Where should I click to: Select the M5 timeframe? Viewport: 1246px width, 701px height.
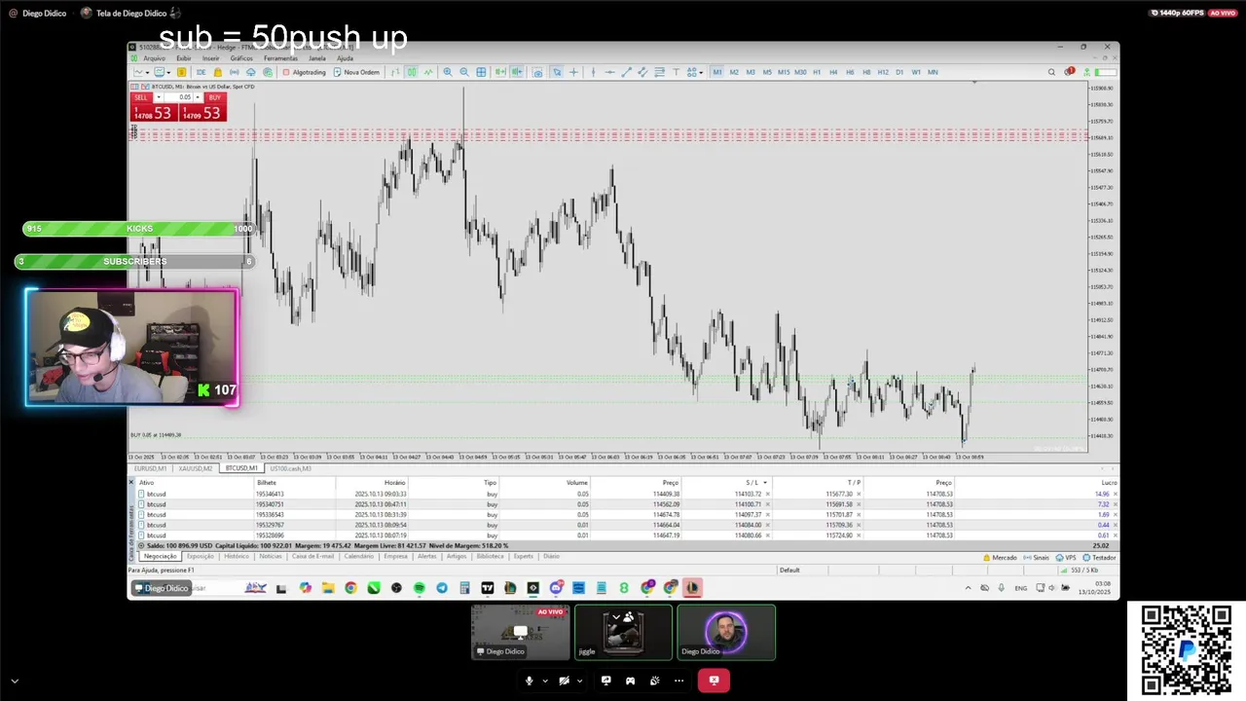tap(767, 72)
